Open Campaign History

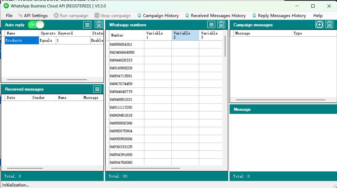click(158, 16)
